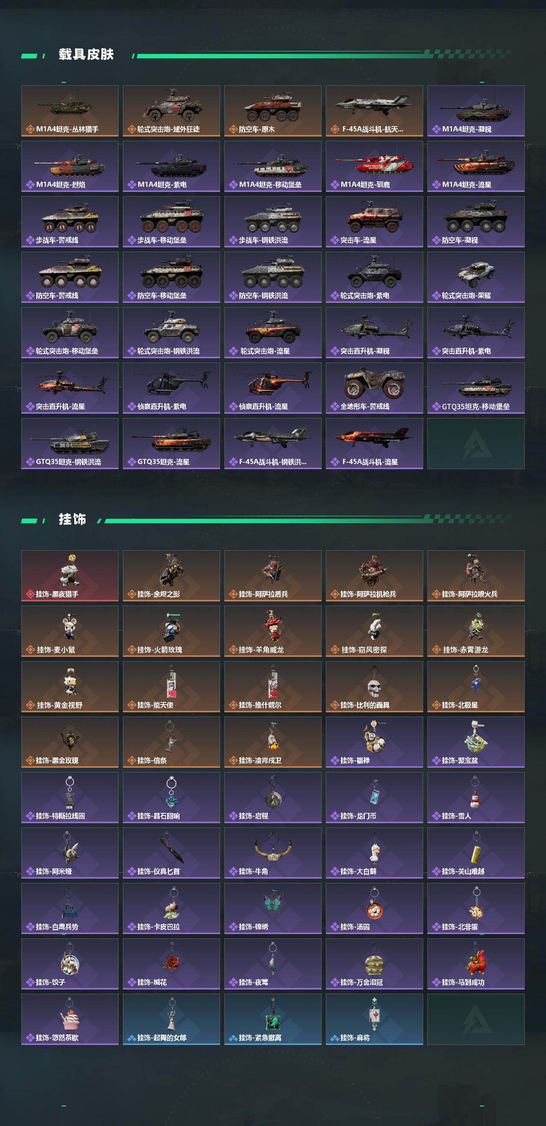Select the GTQ35坦克-钢铁洪流 skin
The height and width of the screenshot is (1126, 546).
[x=70, y=443]
